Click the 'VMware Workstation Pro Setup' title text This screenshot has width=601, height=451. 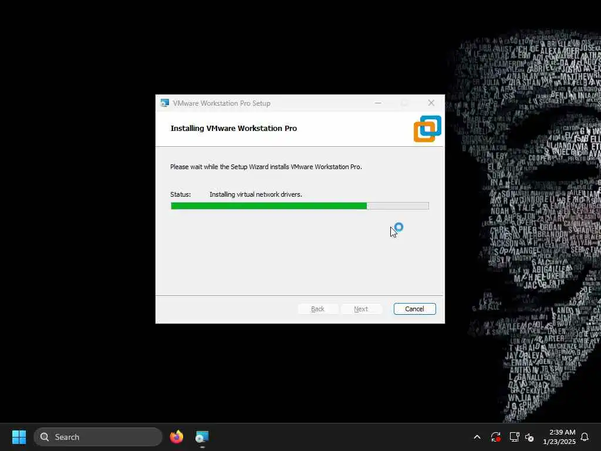(221, 103)
